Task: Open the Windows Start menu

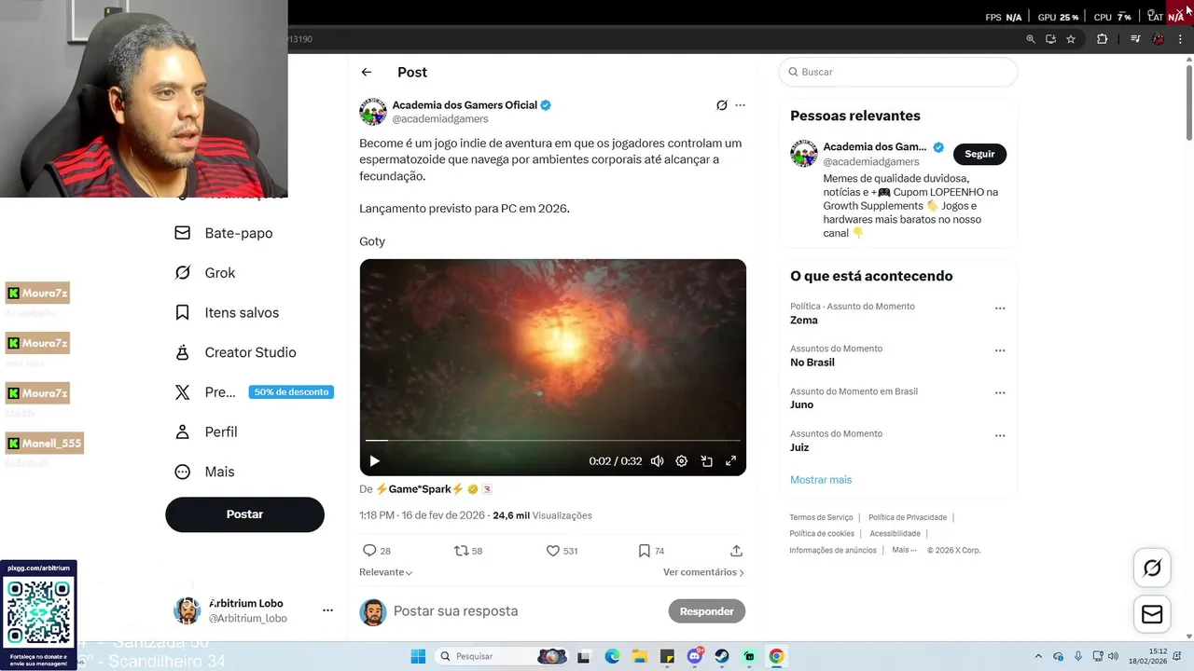Action: tap(418, 656)
